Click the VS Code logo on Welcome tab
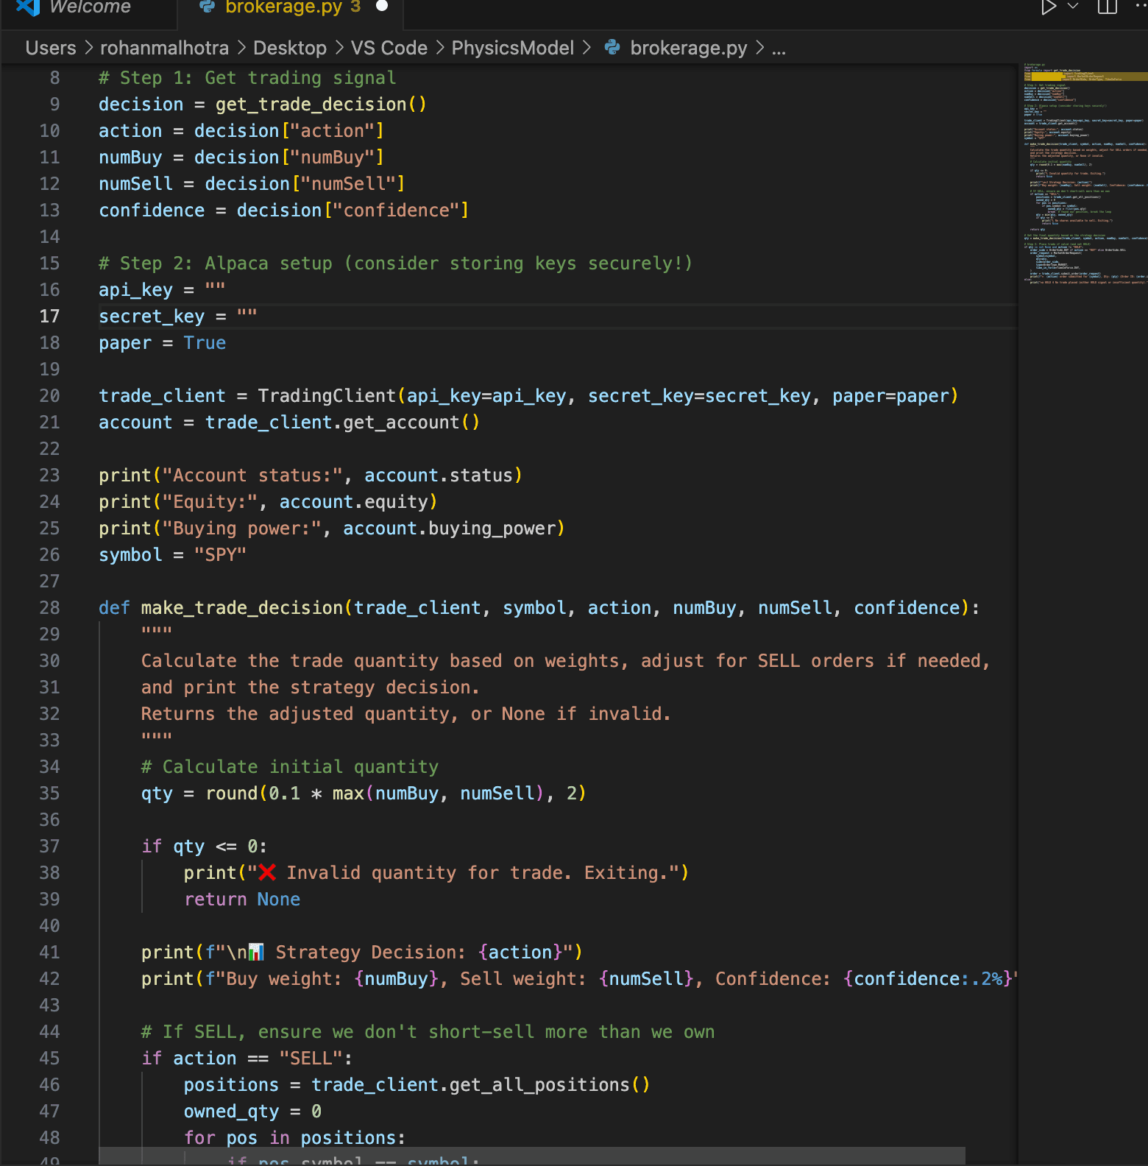 click(x=28, y=7)
